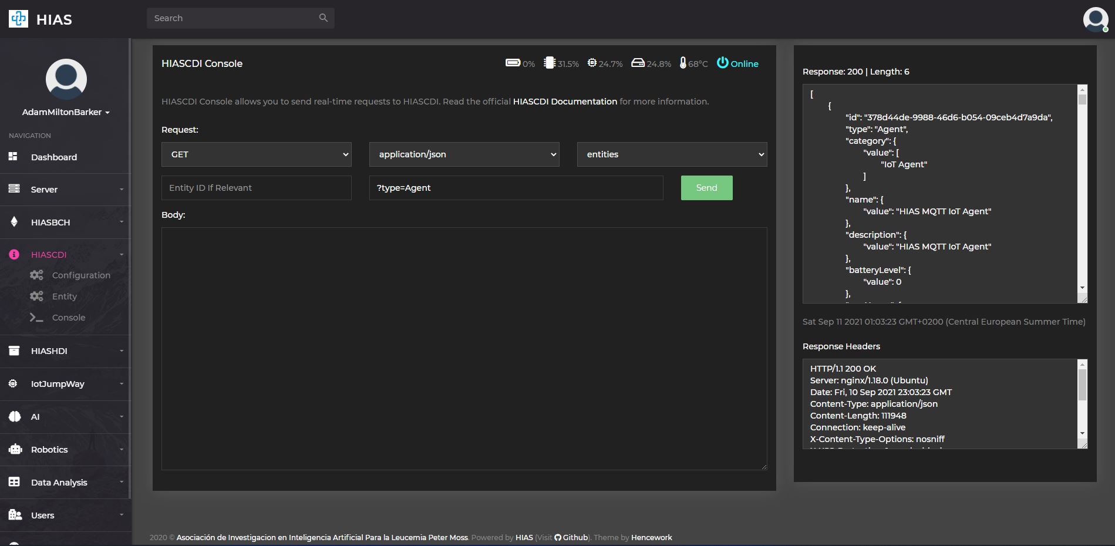Open the Asociación Peter Moss footer link
This screenshot has height=546, width=1115.
click(x=322, y=537)
